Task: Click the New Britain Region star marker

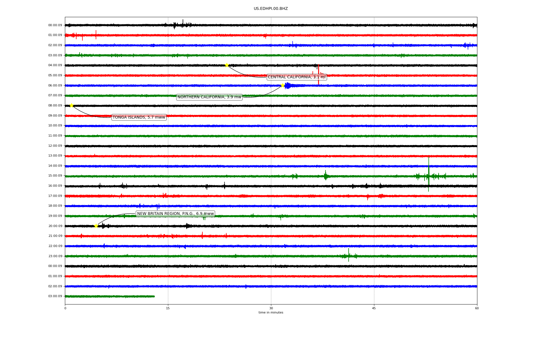Action: (96, 226)
